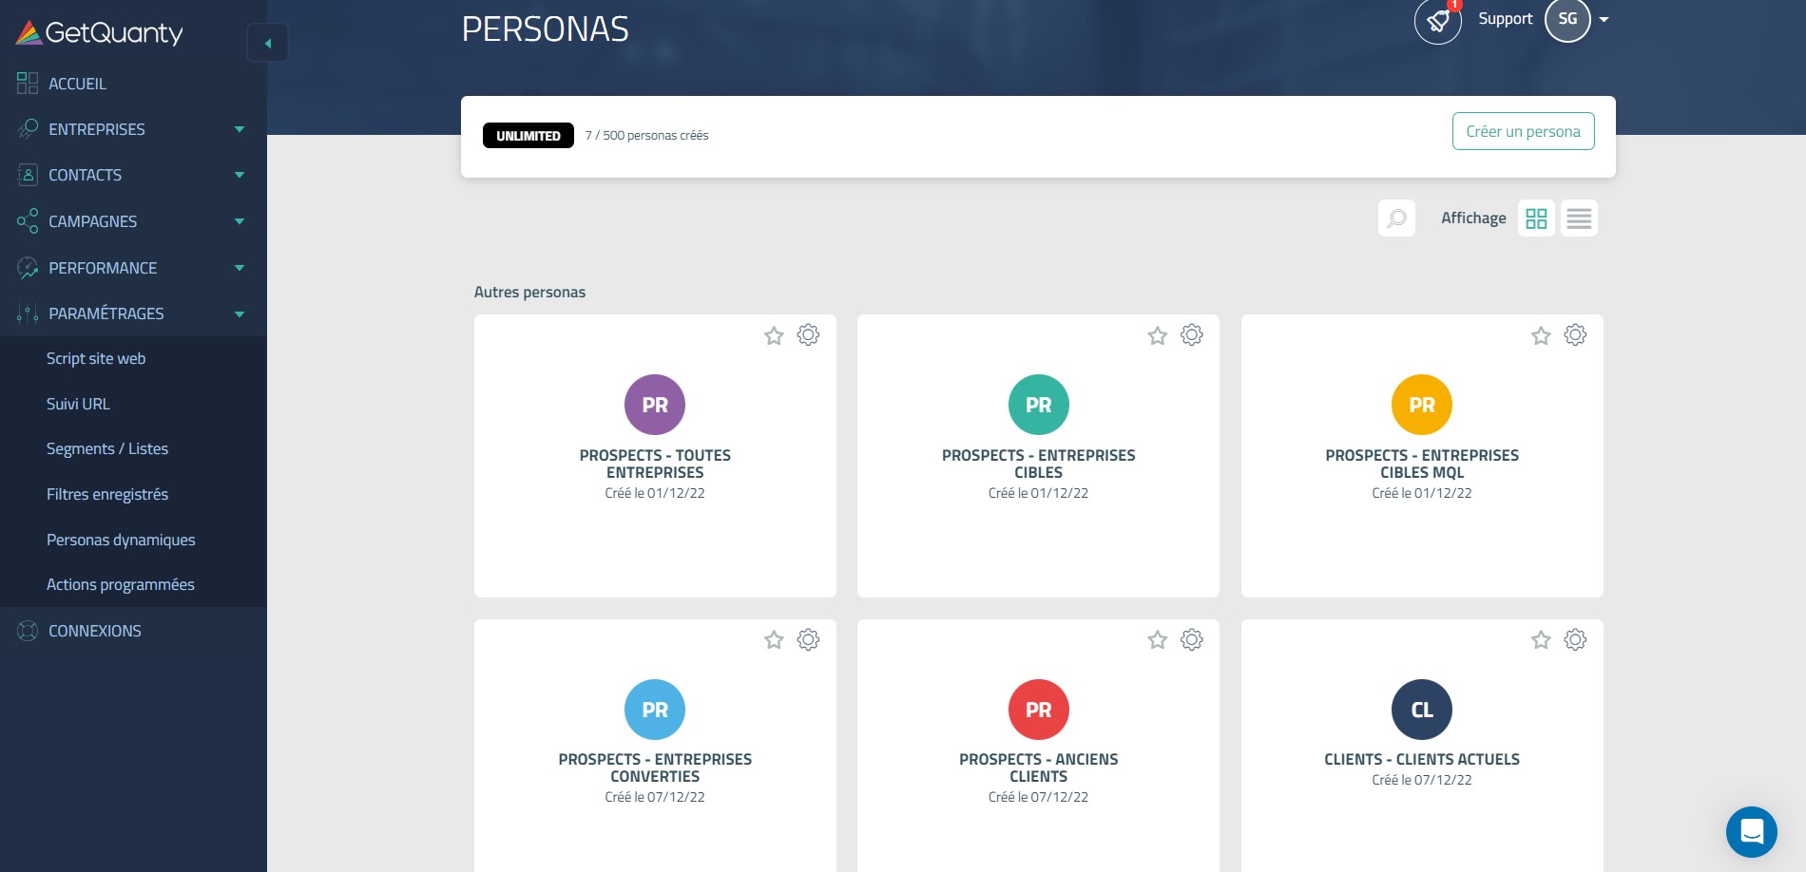Collapse the Paramétrages menu arrow
The width and height of the screenshot is (1806, 872).
click(x=240, y=313)
